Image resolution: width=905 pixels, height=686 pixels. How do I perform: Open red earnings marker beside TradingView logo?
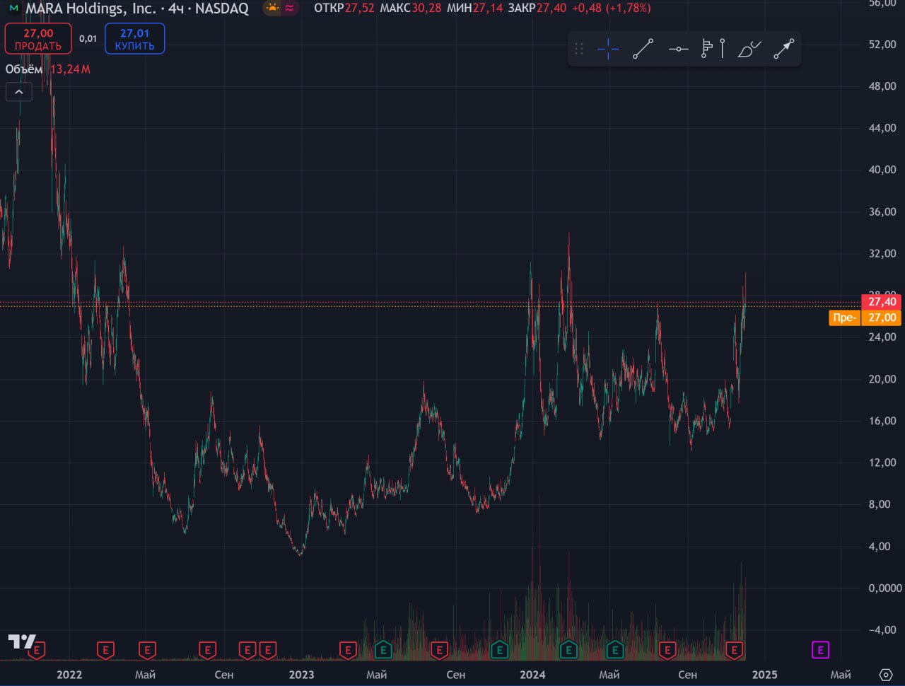pos(37,650)
